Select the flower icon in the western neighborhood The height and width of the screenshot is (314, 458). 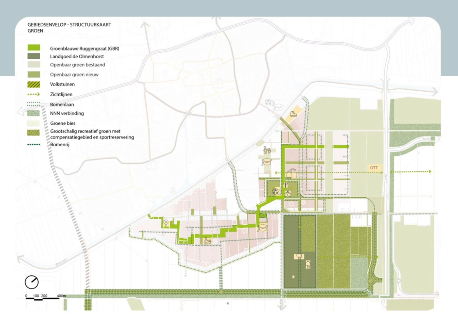(x=166, y=222)
